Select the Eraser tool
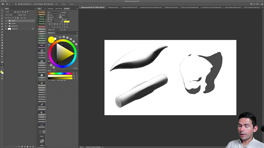 pyautogui.click(x=2, y=40)
